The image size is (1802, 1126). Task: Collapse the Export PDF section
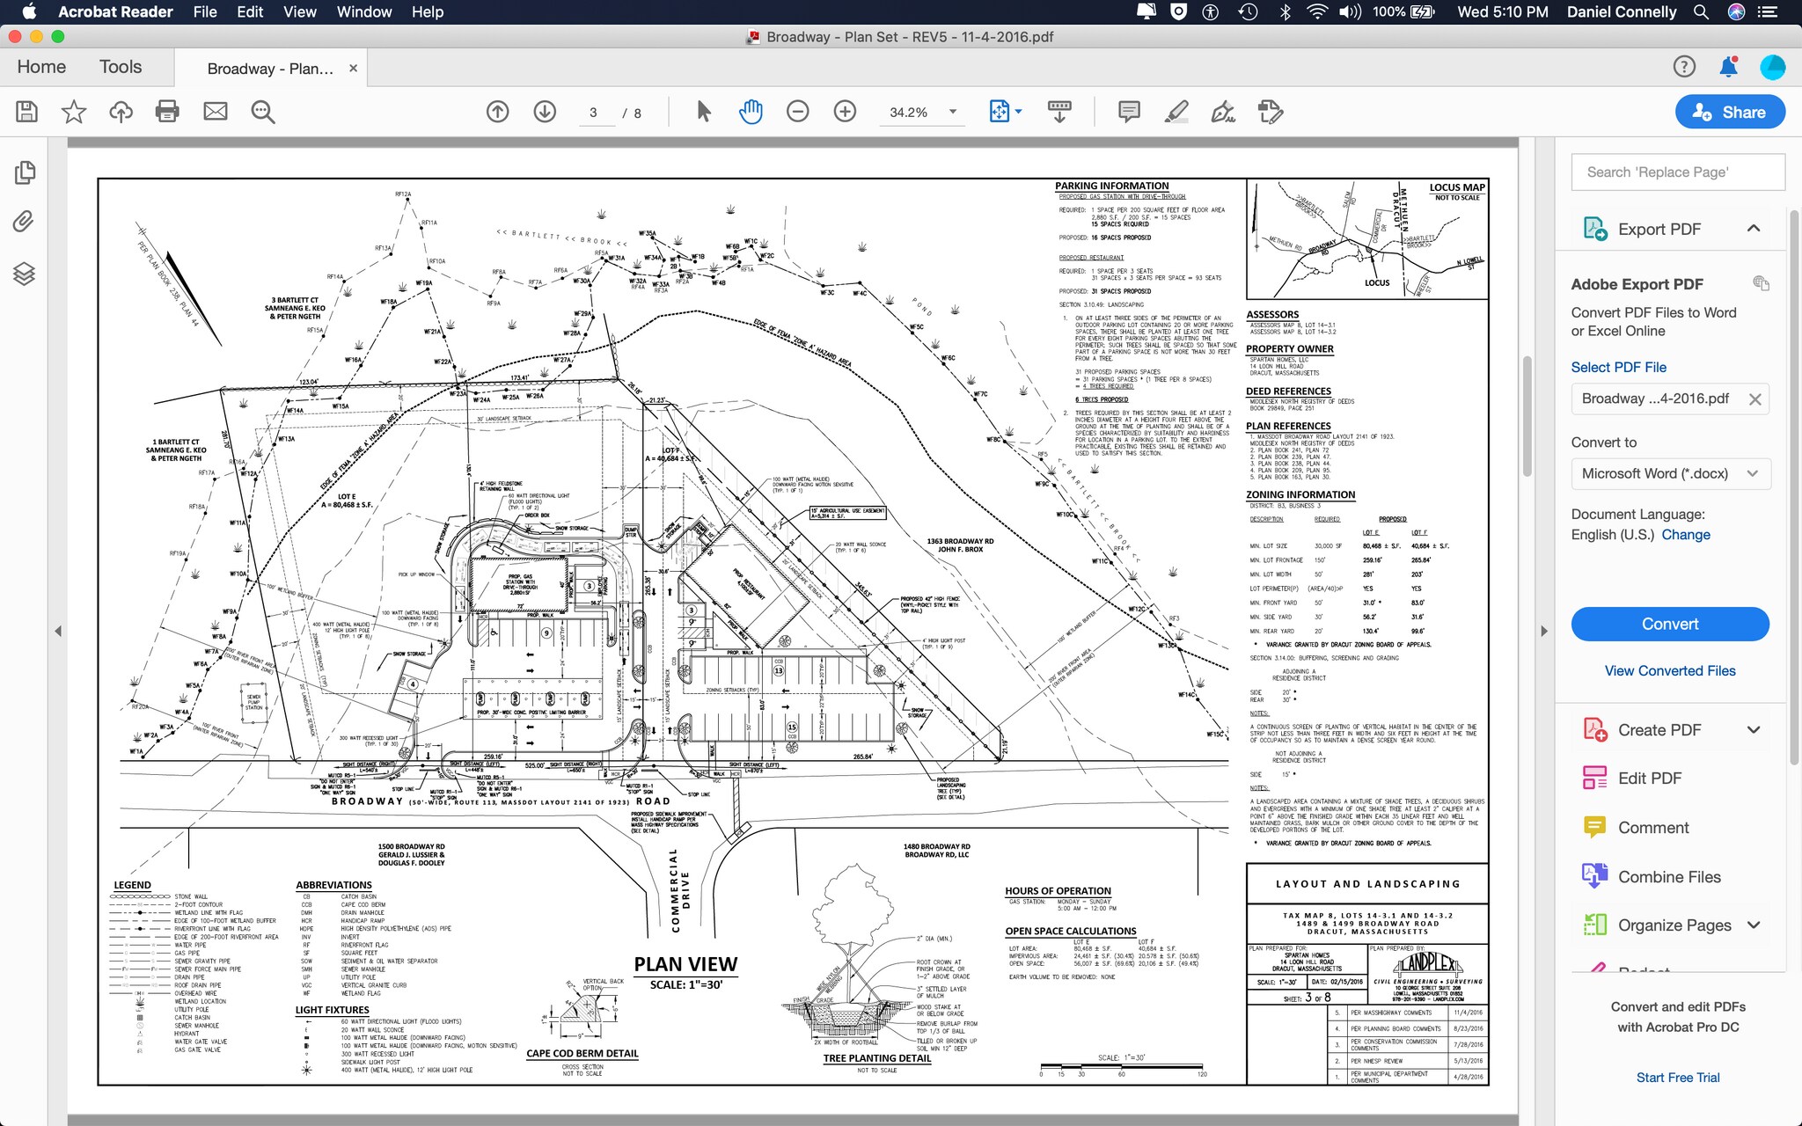(1753, 229)
